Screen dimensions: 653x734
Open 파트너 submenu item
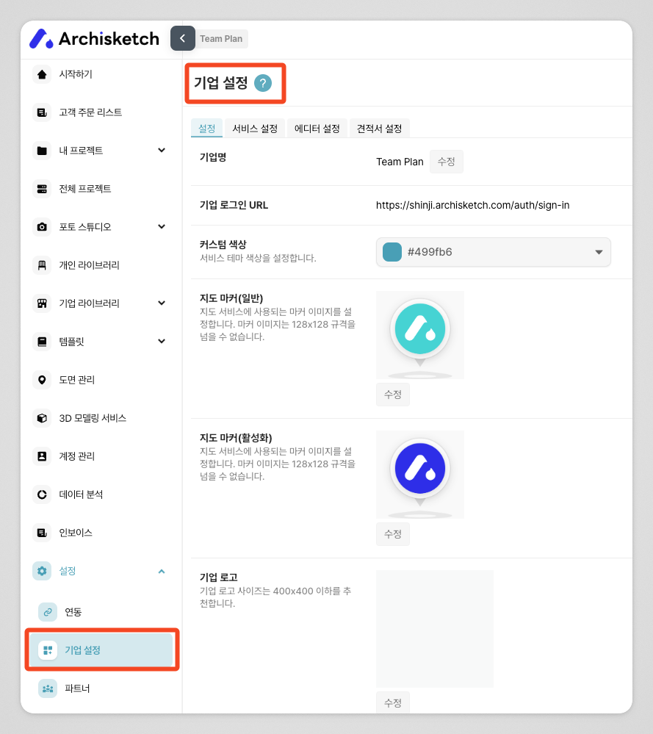tap(77, 688)
